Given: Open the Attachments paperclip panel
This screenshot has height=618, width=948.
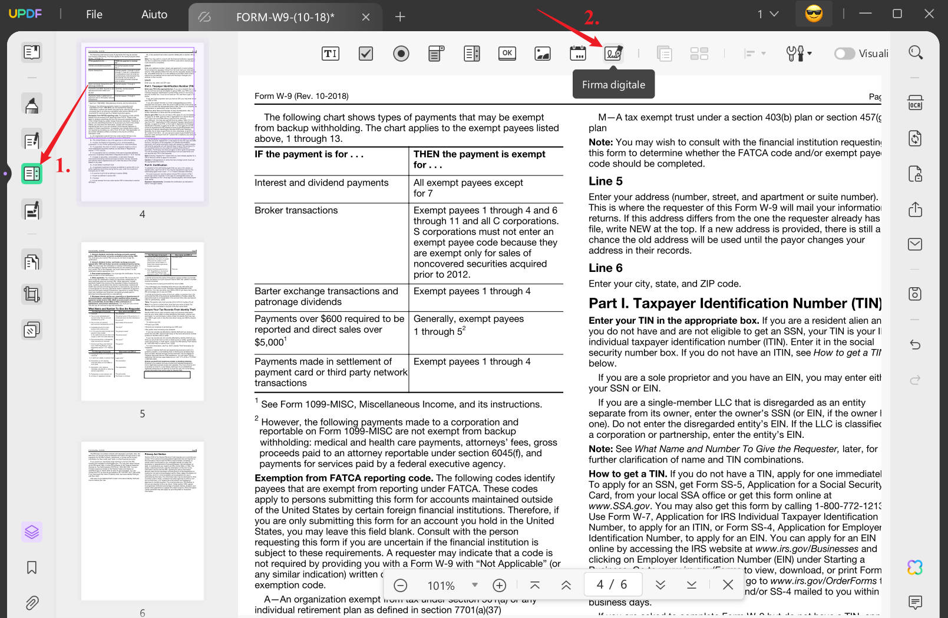Looking at the screenshot, I should coord(32,603).
